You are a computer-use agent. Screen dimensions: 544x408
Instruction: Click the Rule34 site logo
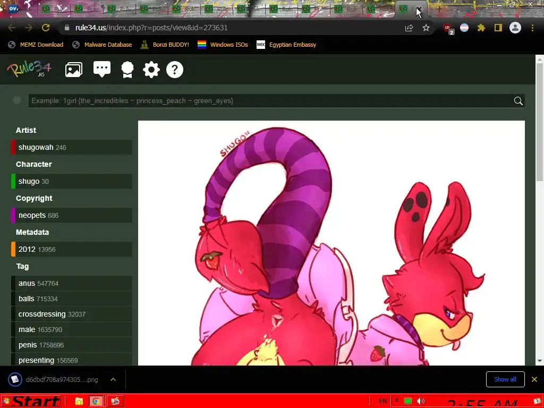click(x=29, y=69)
